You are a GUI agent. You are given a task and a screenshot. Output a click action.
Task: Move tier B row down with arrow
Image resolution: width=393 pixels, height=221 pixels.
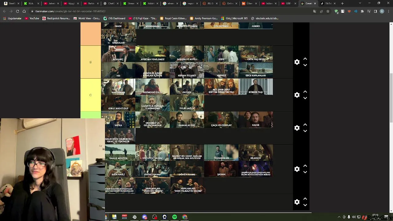tap(305, 65)
